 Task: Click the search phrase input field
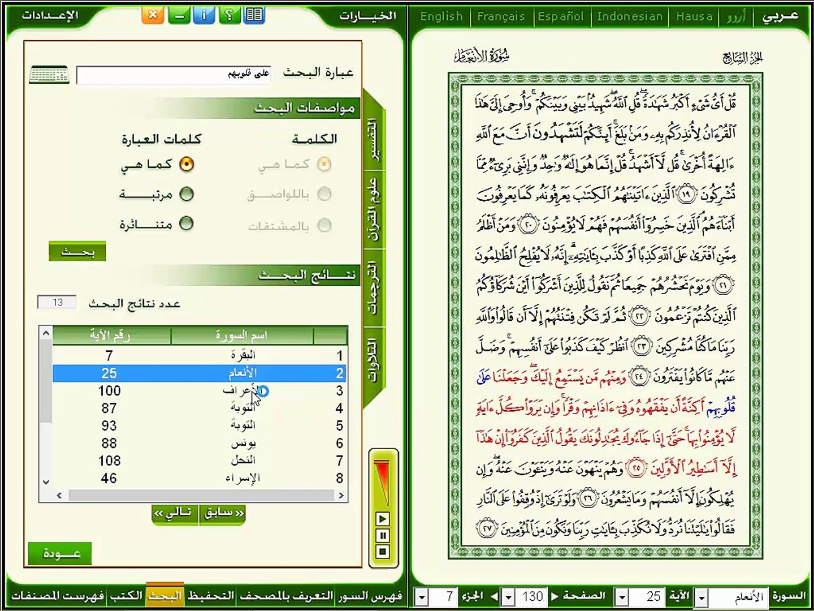[x=174, y=75]
